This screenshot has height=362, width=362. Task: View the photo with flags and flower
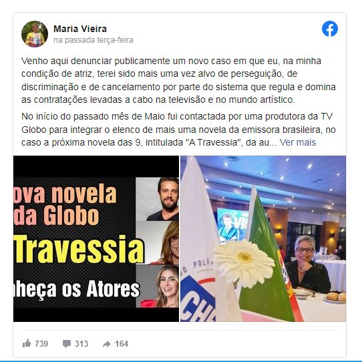[x=263, y=238]
